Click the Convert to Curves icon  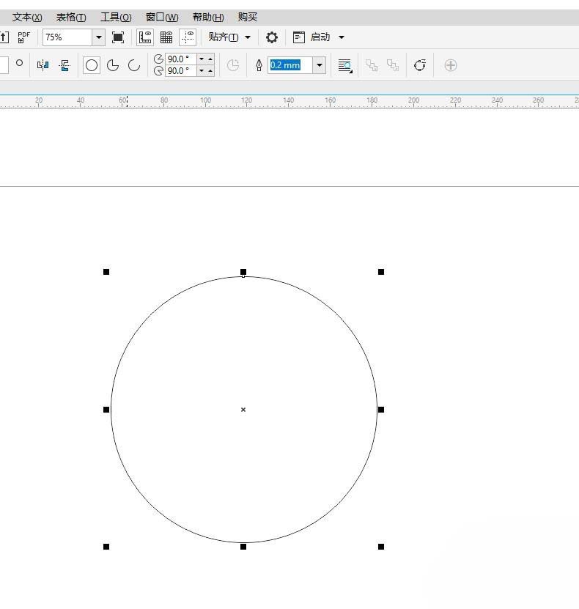(x=420, y=65)
